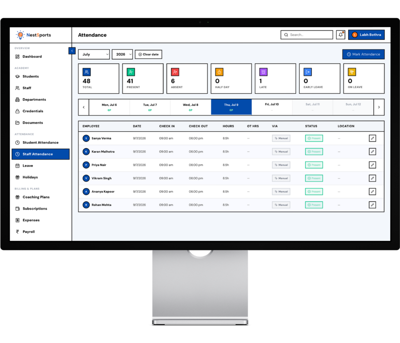
Task: Open Student Attendance in the sidebar
Action: tap(41, 142)
